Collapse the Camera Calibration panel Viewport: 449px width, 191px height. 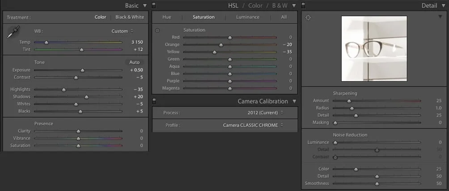coord(294,101)
